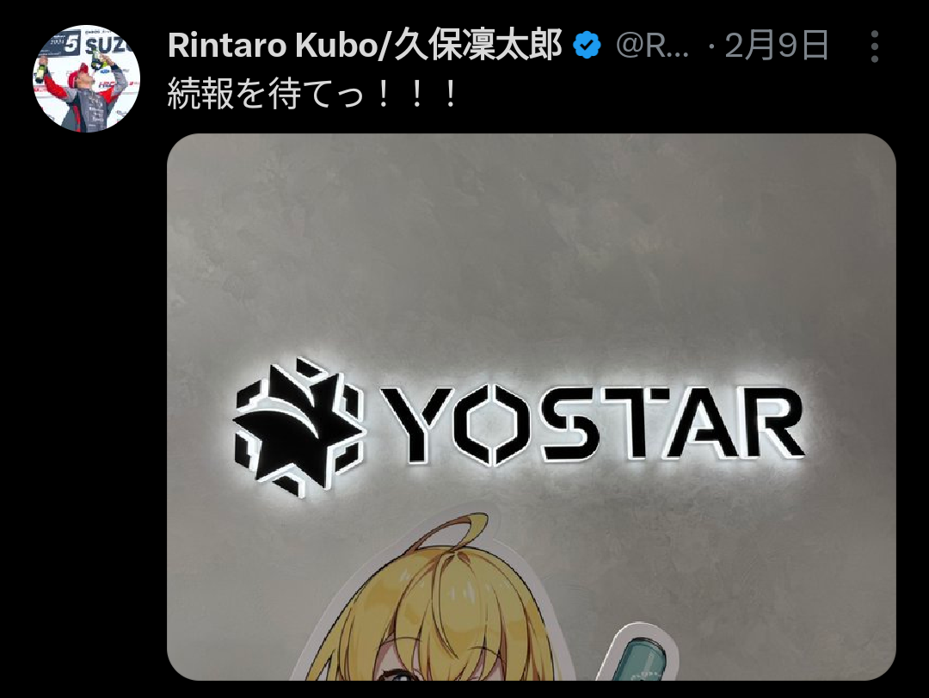Viewport: 929px width, 698px height.
Task: Open the attached YOSTAR photo
Action: point(531,407)
